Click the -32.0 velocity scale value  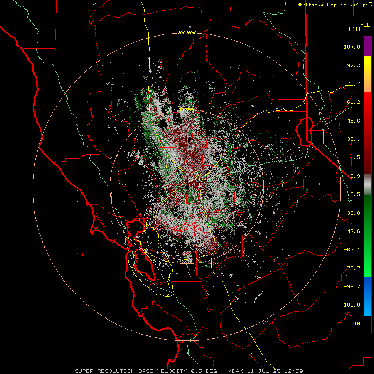pos(352,213)
